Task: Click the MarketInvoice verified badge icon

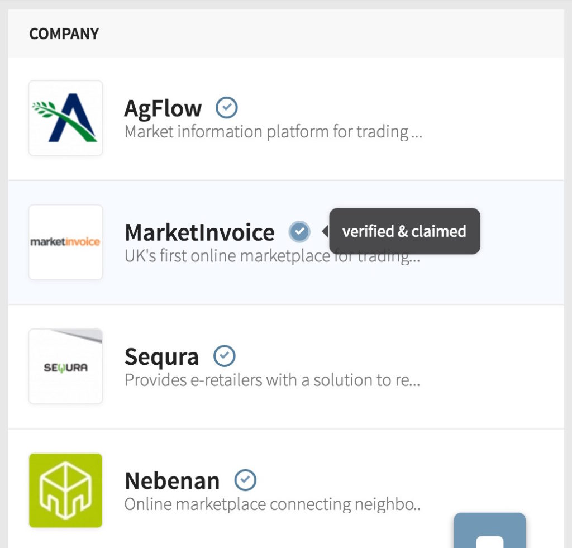Action: [x=299, y=231]
